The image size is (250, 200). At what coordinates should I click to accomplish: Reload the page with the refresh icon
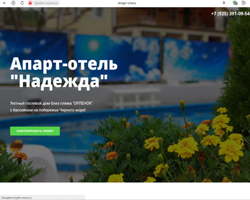pyautogui.click(x=22, y=3)
